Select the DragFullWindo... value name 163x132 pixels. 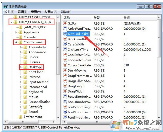(80, 81)
